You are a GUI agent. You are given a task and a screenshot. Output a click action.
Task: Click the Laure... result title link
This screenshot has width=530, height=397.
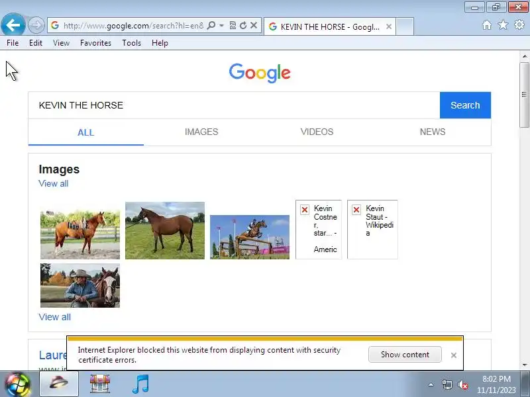coord(53,355)
